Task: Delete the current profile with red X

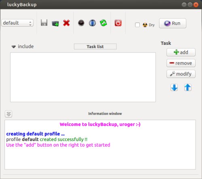Action: (x=66, y=23)
